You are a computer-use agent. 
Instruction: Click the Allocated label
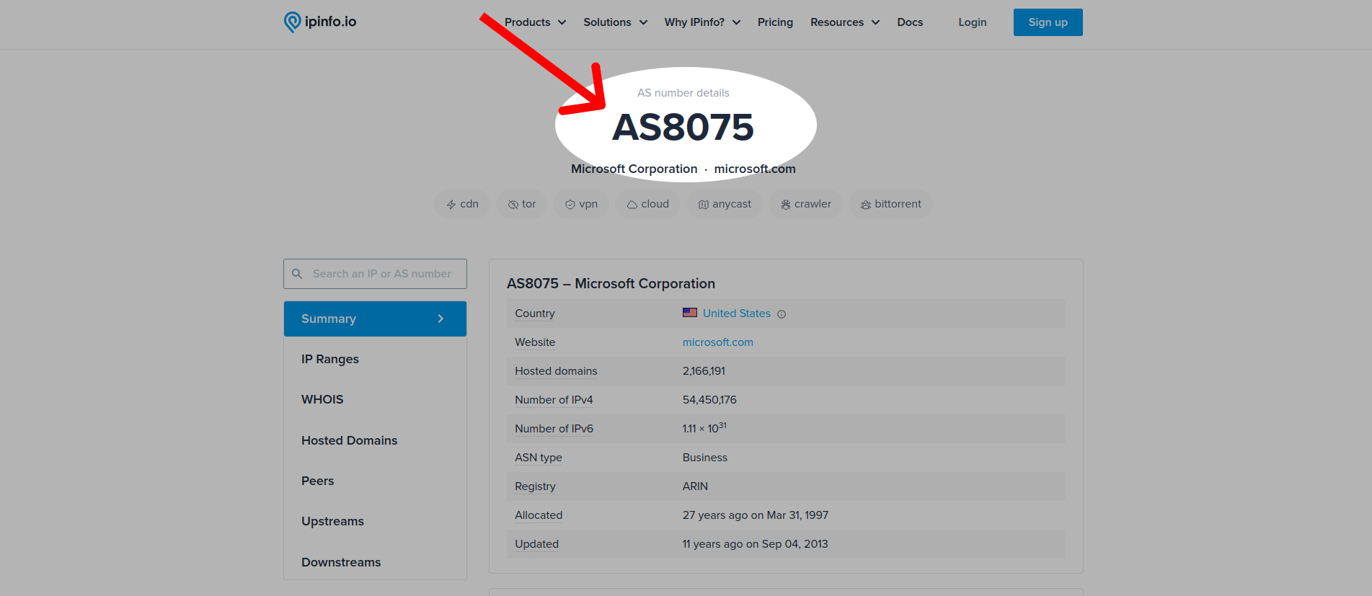(539, 515)
